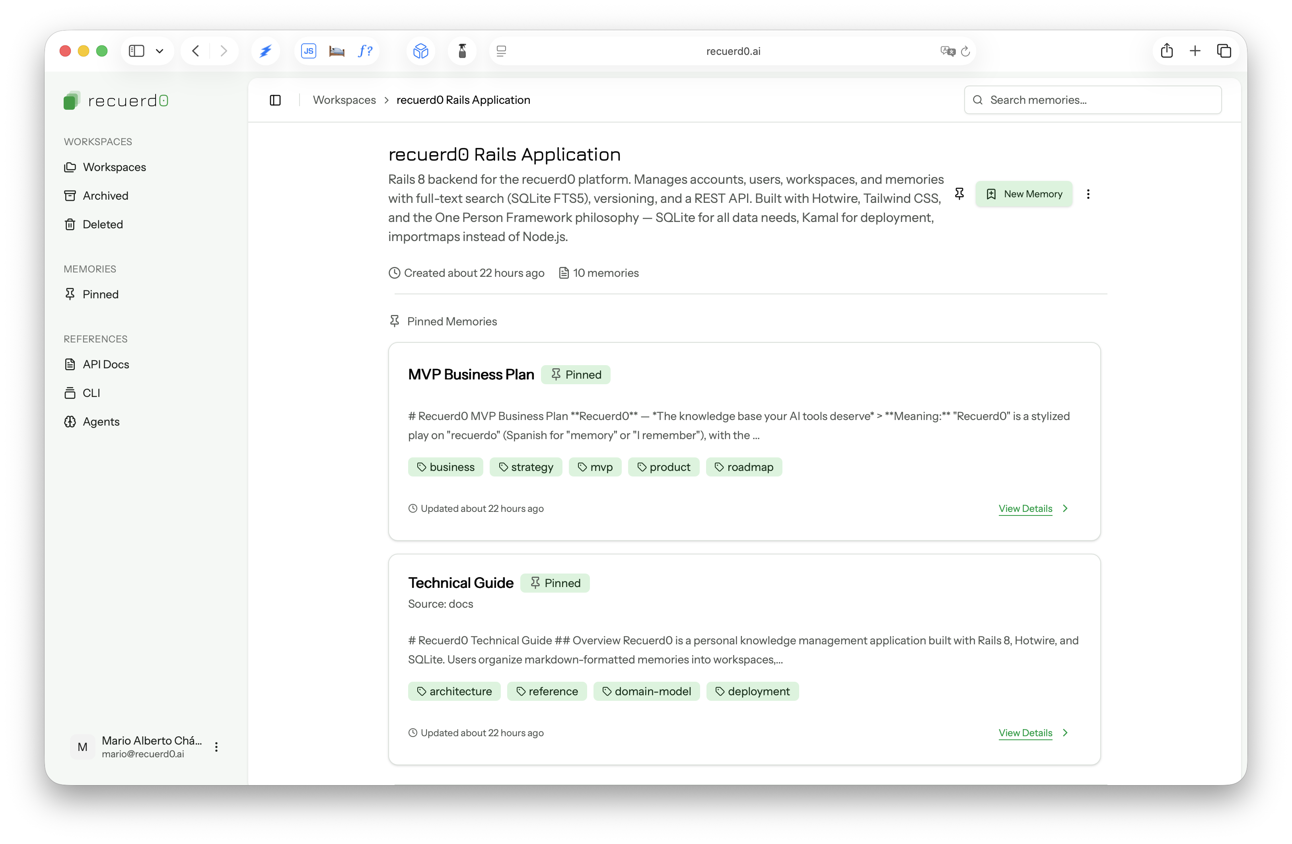View the Deleted workspaces
This screenshot has width=1292, height=844.
[103, 224]
